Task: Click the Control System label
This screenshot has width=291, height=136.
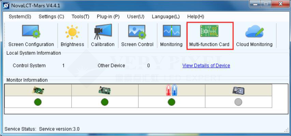Action: point(29,66)
